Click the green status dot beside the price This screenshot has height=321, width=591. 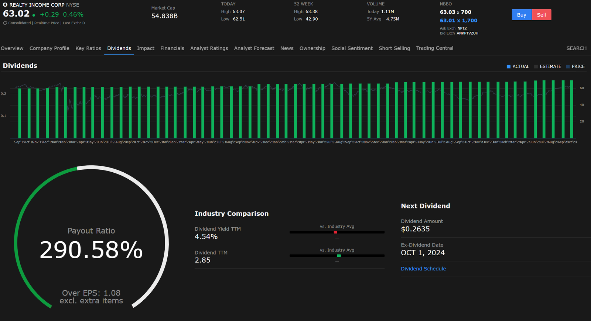34,15
